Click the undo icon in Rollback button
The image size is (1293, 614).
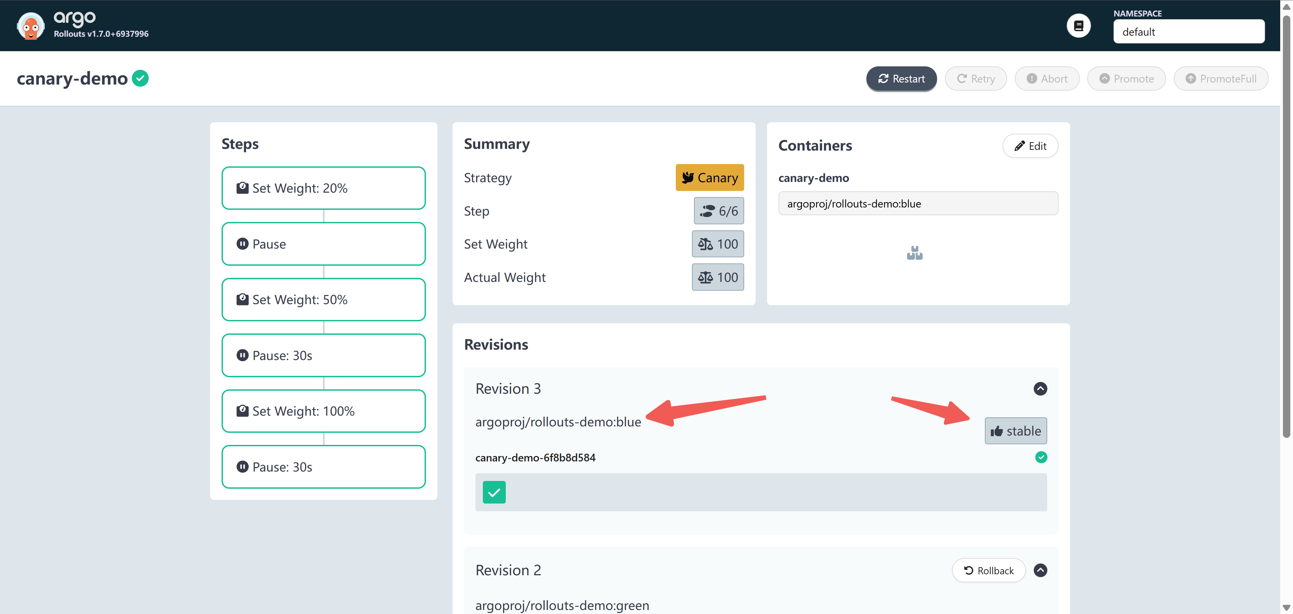968,570
